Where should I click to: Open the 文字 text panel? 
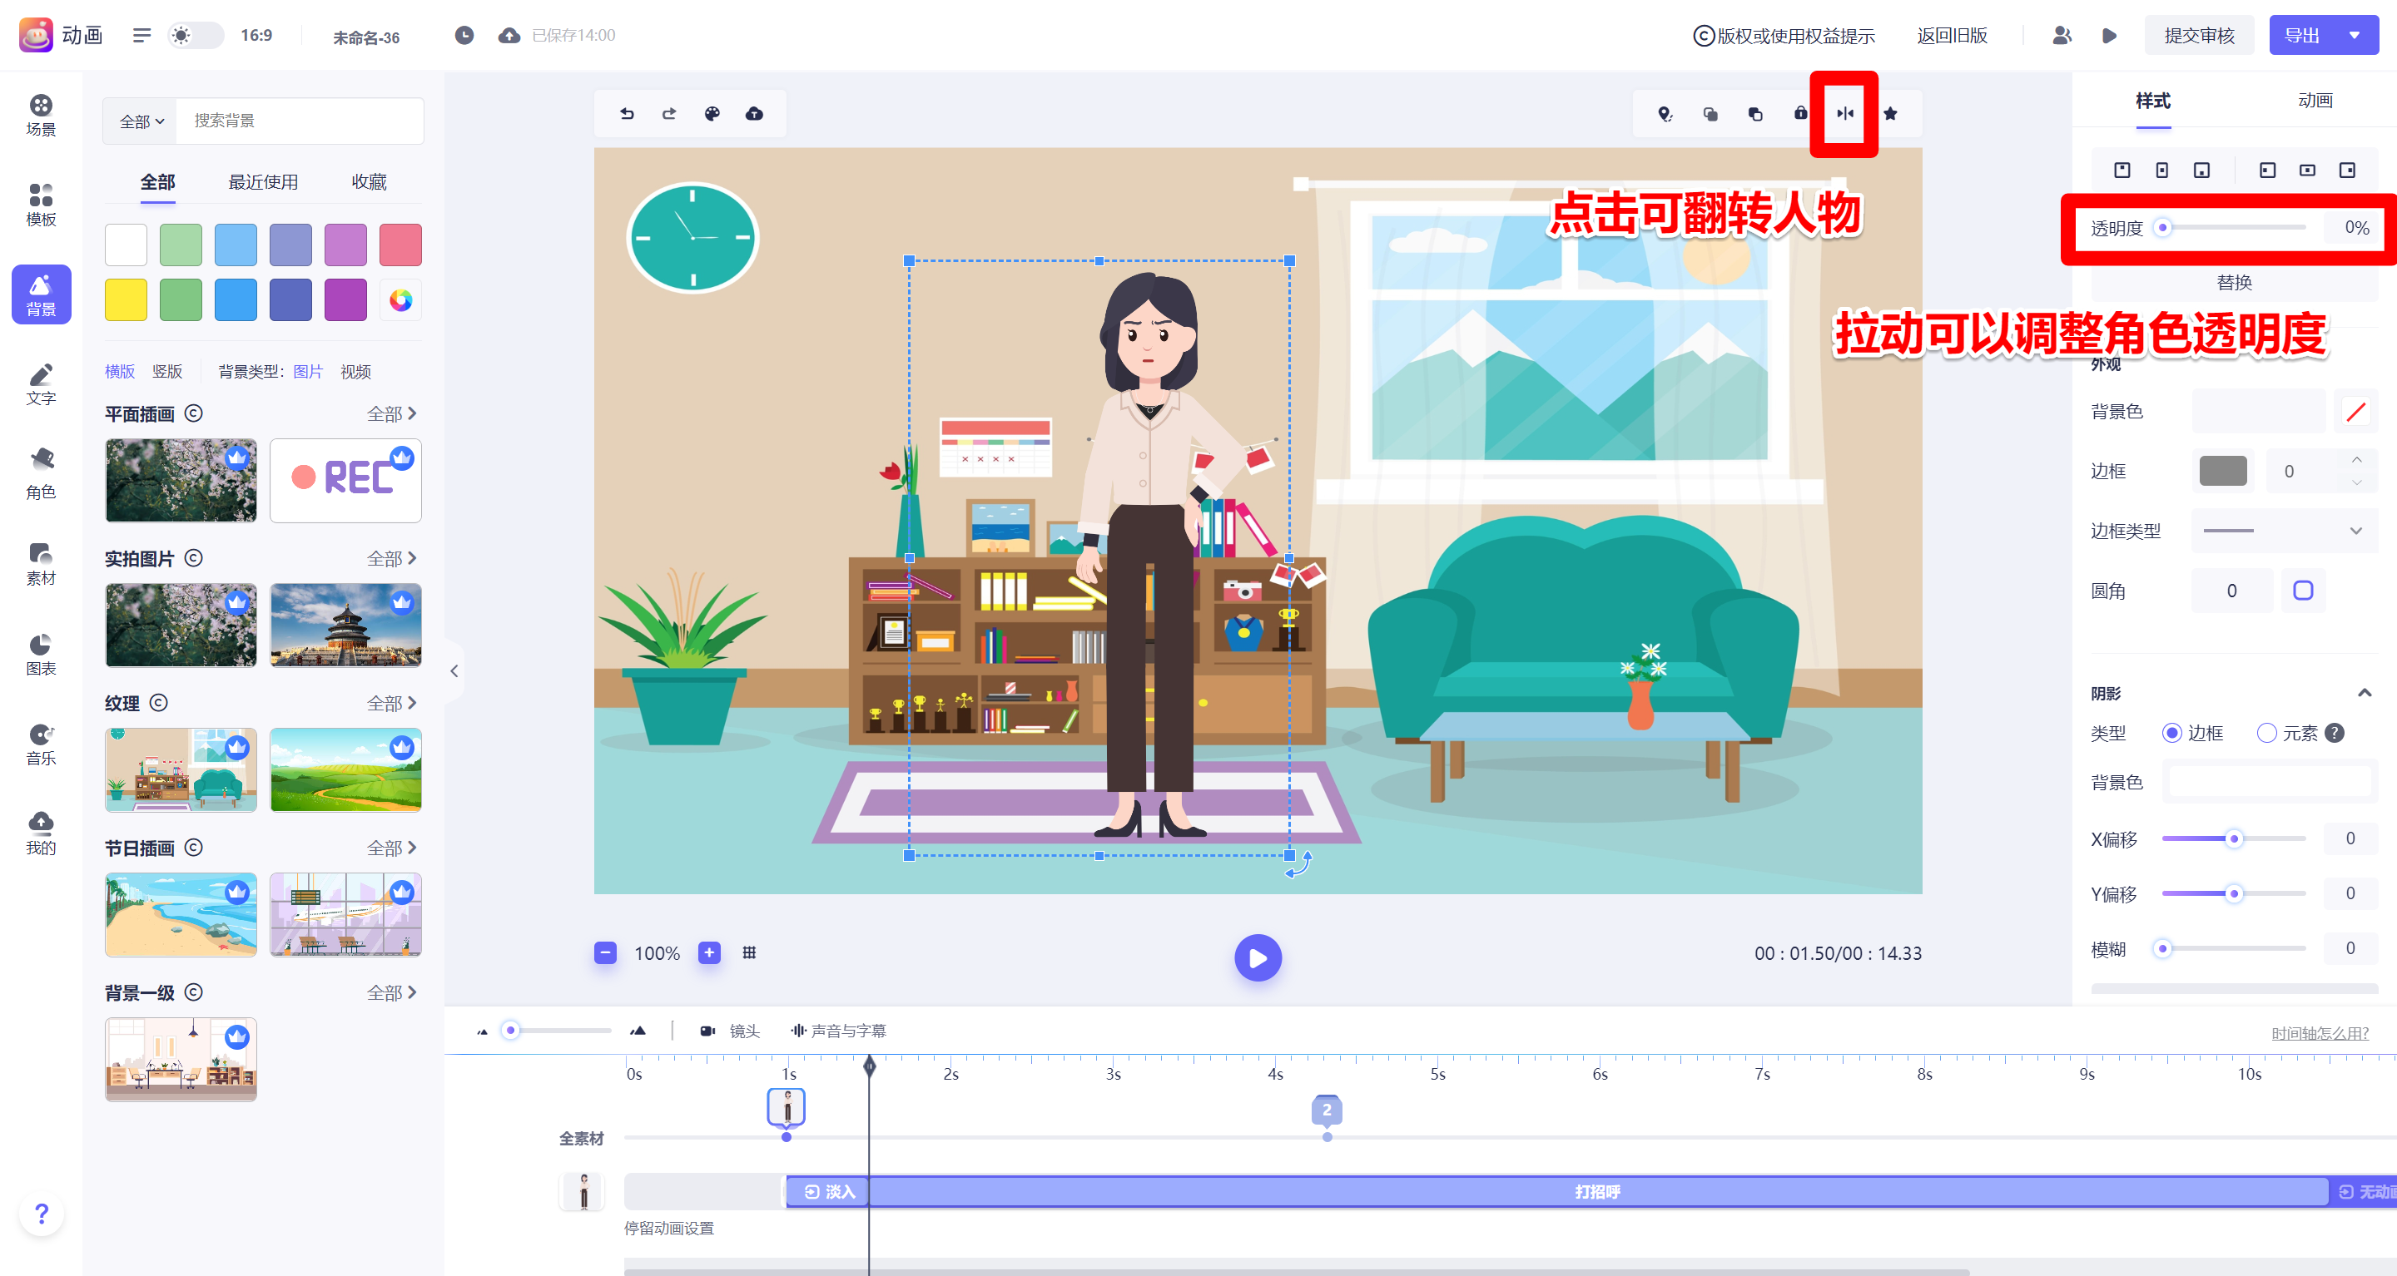[41, 384]
